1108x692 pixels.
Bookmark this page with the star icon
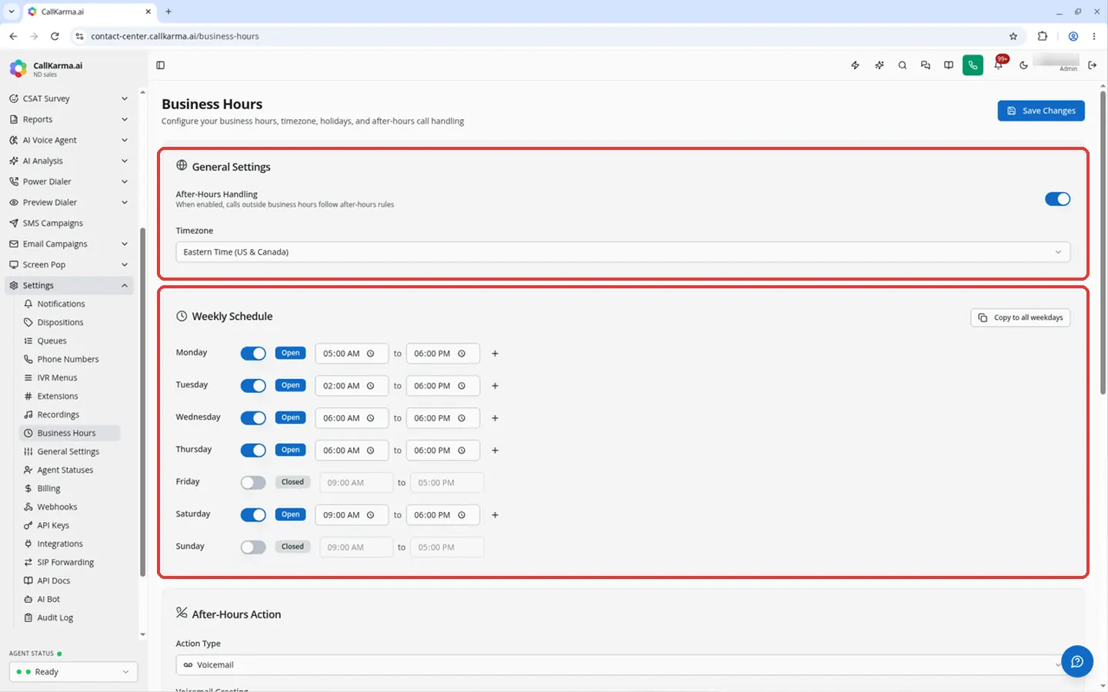pos(1013,36)
